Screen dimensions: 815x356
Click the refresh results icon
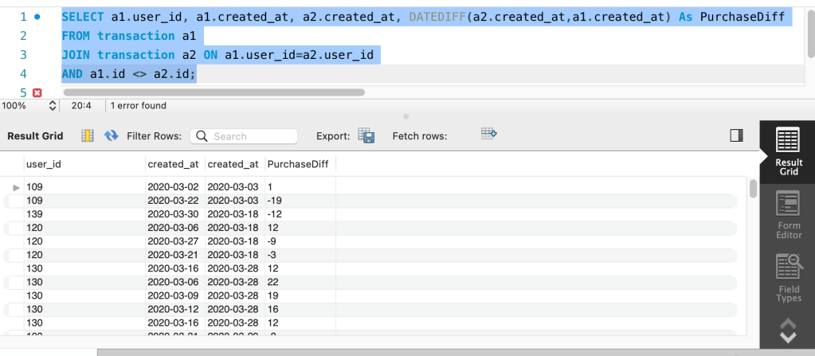coord(112,136)
